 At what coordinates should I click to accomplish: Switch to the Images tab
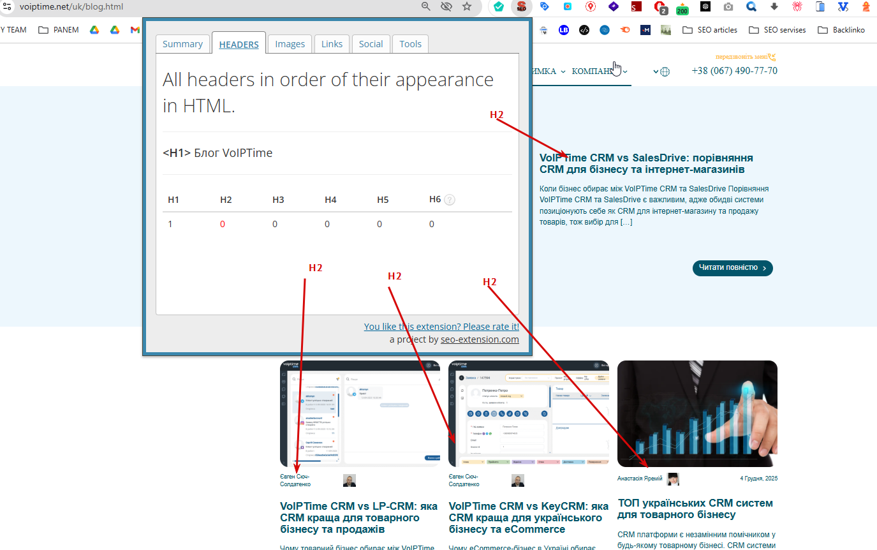tap(290, 44)
